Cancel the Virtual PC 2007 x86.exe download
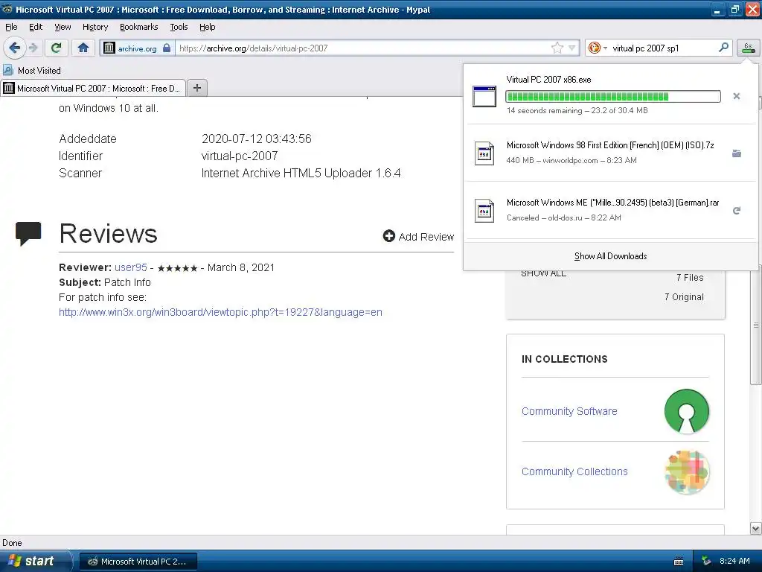Image resolution: width=762 pixels, height=572 pixels. click(737, 96)
